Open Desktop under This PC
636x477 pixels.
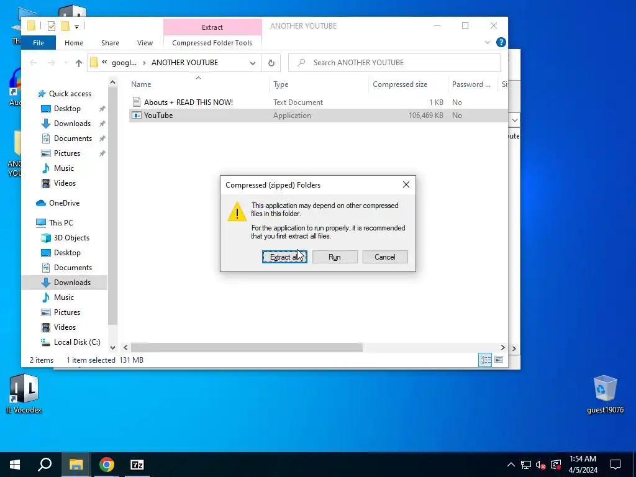click(x=67, y=253)
